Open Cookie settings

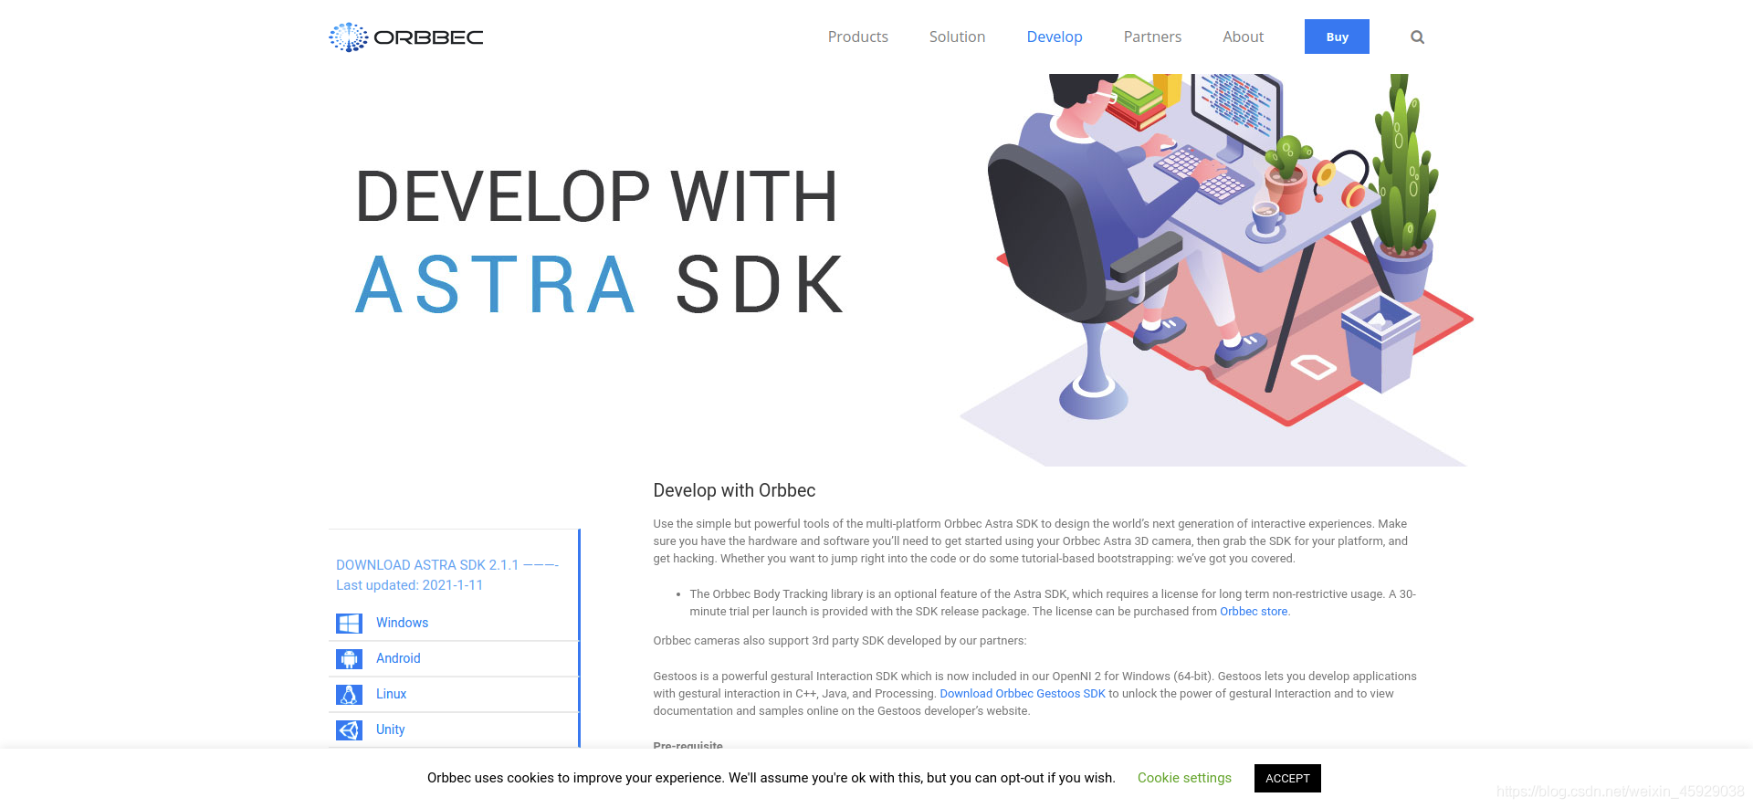click(1184, 778)
